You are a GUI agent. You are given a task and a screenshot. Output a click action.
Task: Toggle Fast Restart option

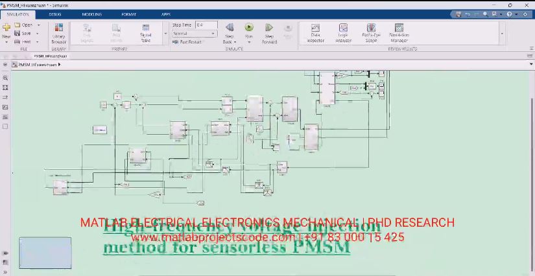tap(186, 41)
